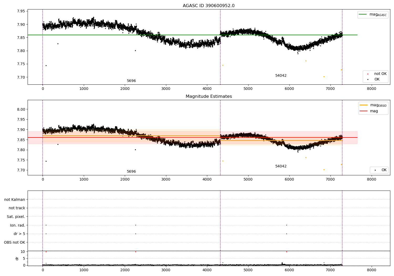
Task: Click the red 'mag' legend entry
Action: pos(369,111)
